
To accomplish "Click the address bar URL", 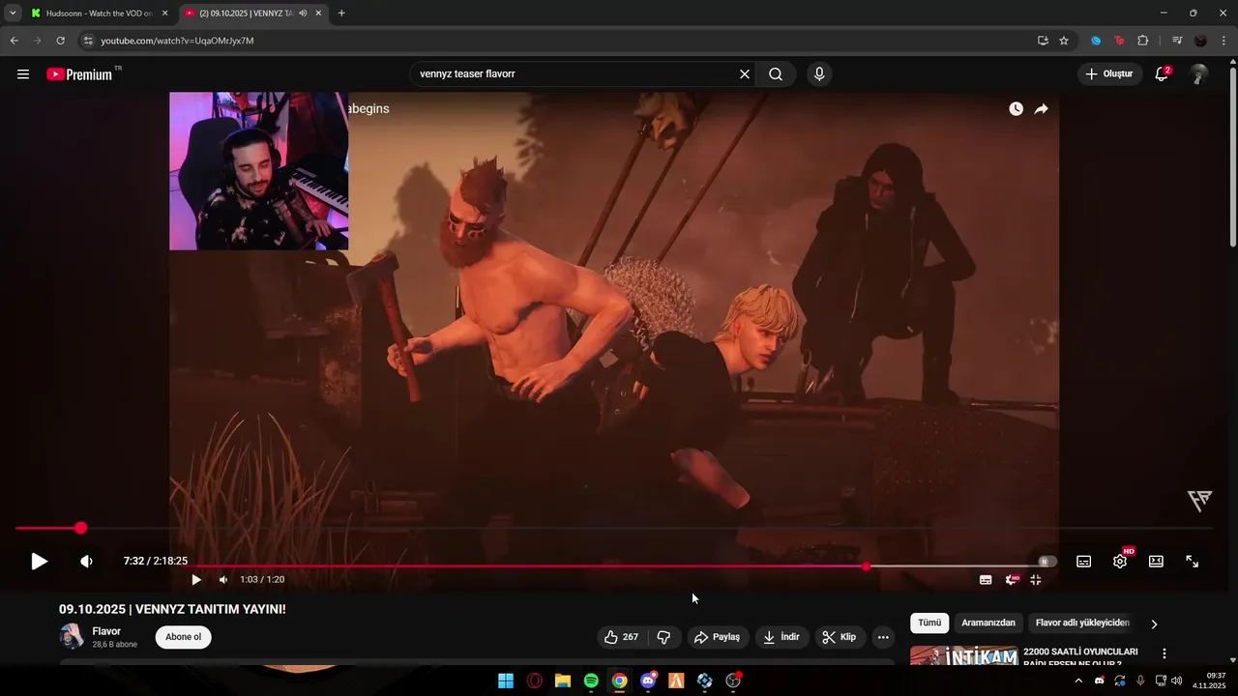I will pos(177,41).
